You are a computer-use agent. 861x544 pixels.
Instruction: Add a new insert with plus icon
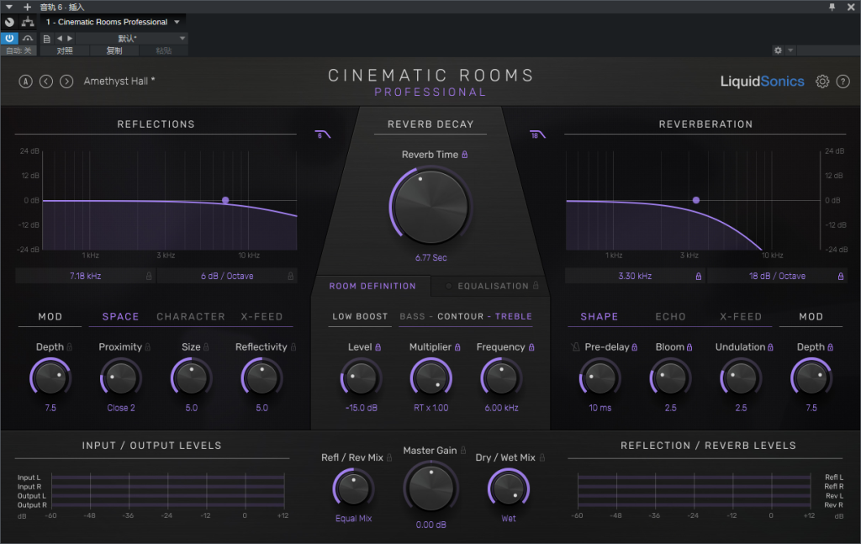coord(27,7)
